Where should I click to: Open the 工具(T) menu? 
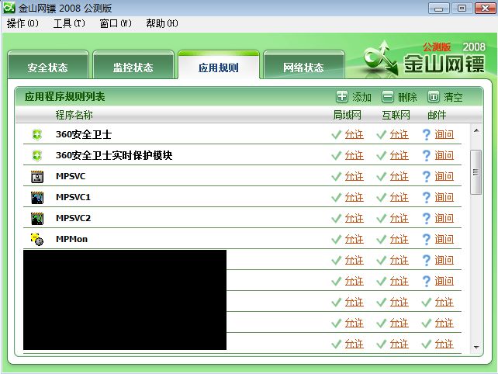[x=69, y=23]
